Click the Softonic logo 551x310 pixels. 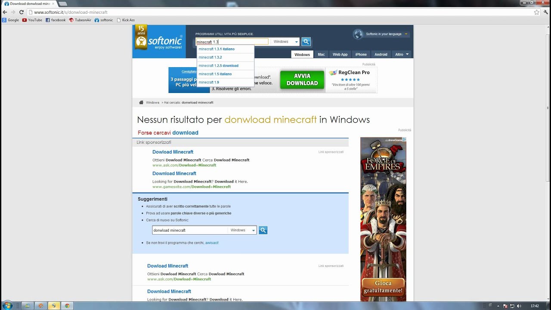(x=159, y=41)
